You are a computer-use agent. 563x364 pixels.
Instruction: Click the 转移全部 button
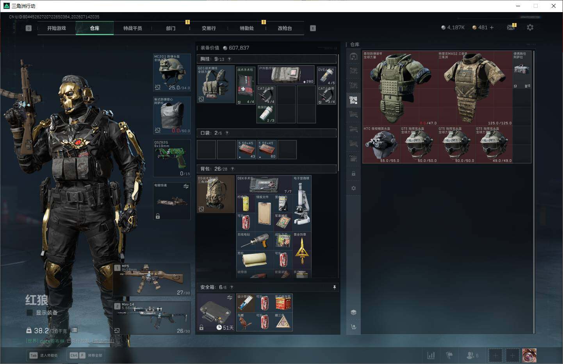(86, 355)
